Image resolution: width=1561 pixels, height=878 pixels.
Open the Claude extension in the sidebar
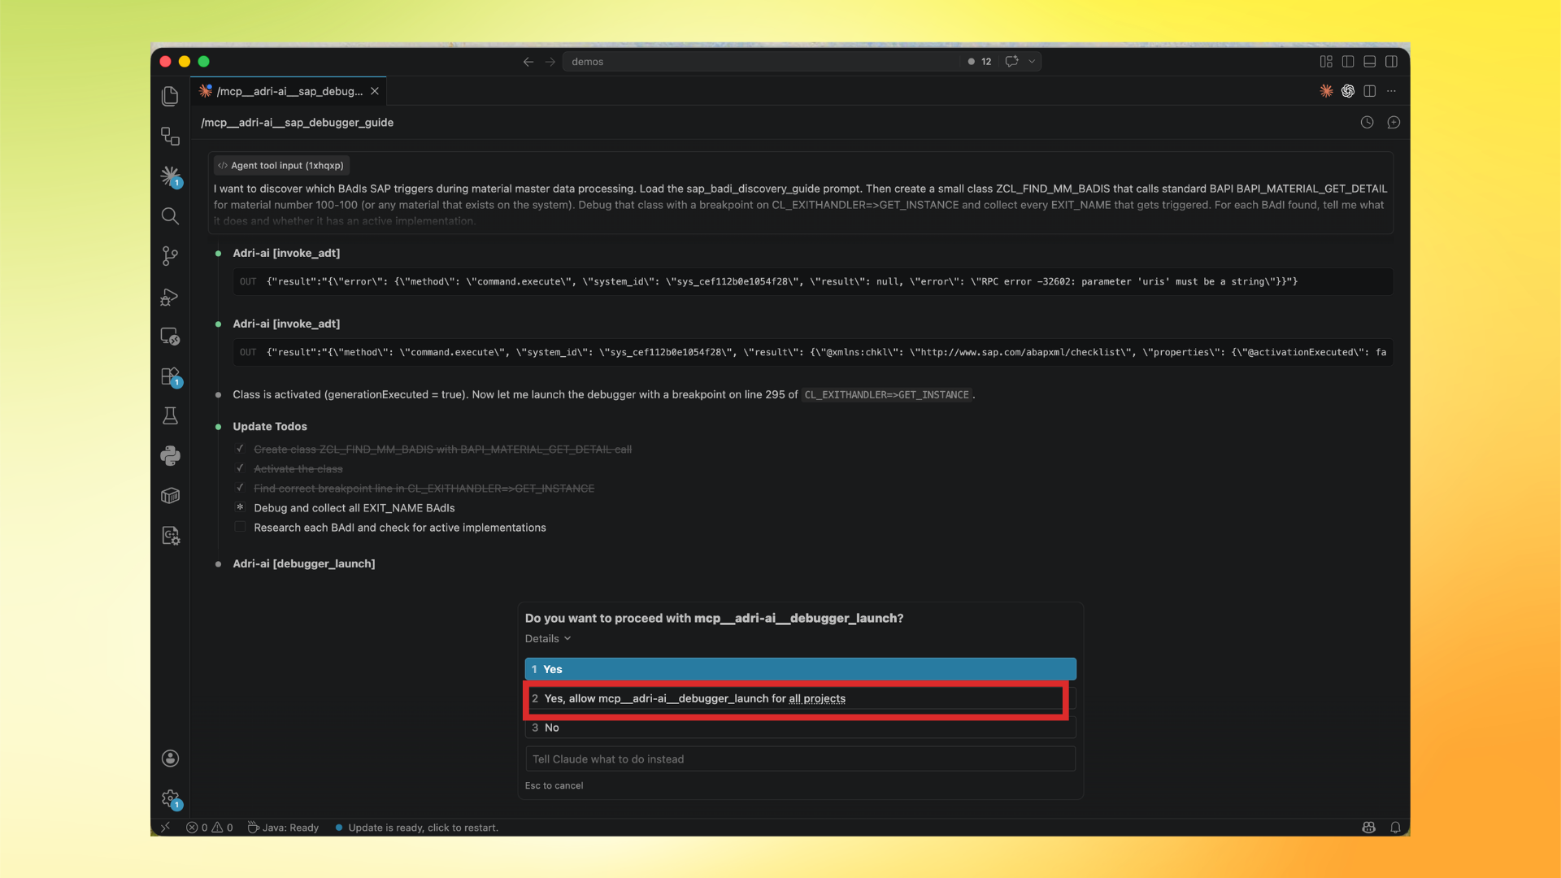(x=170, y=176)
